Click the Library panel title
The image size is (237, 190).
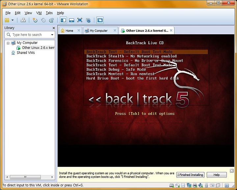9,28
